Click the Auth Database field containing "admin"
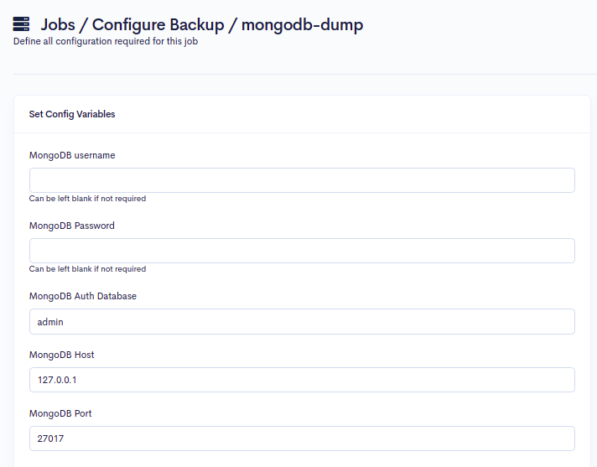 [302, 321]
